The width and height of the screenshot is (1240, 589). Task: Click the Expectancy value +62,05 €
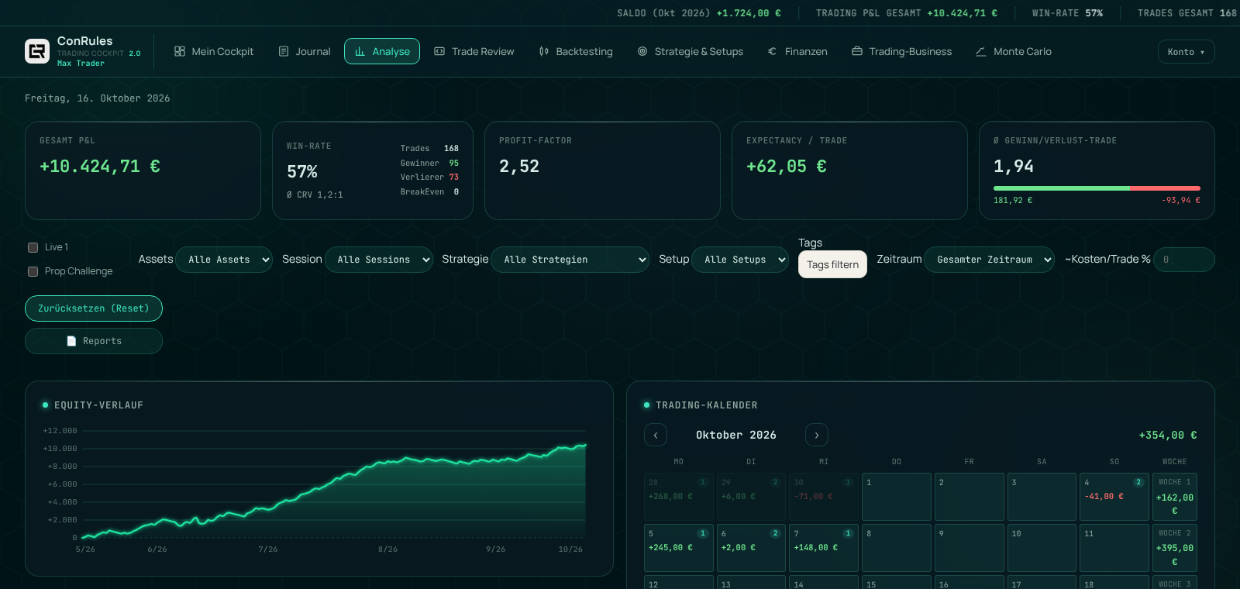pos(787,167)
